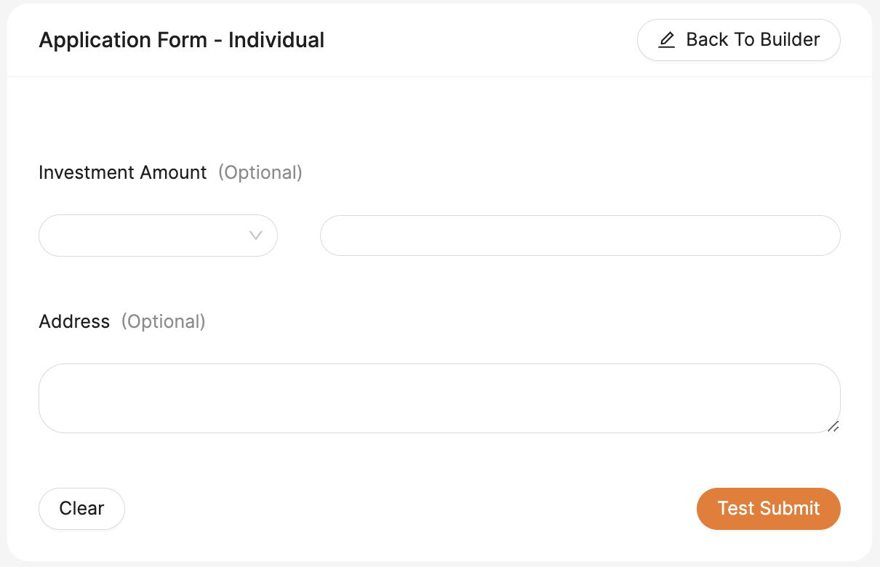
Task: Click empty area between Clear and Test Submit
Action: tap(411, 509)
